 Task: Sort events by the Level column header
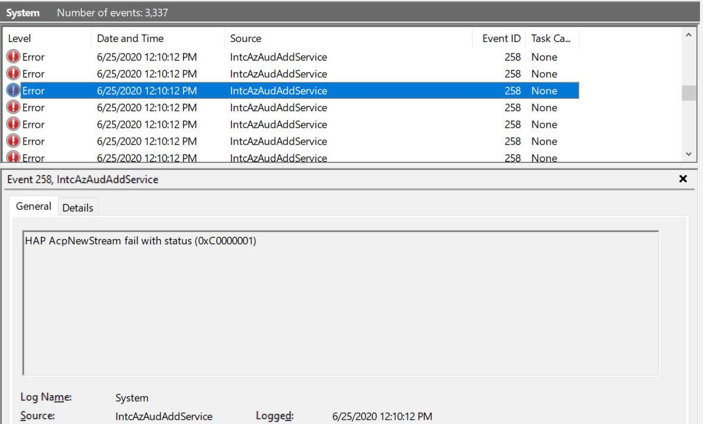(x=20, y=38)
